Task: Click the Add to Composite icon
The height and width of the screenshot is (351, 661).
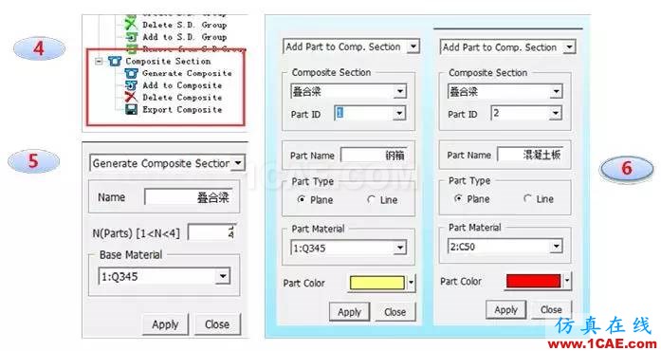Action: coord(131,85)
